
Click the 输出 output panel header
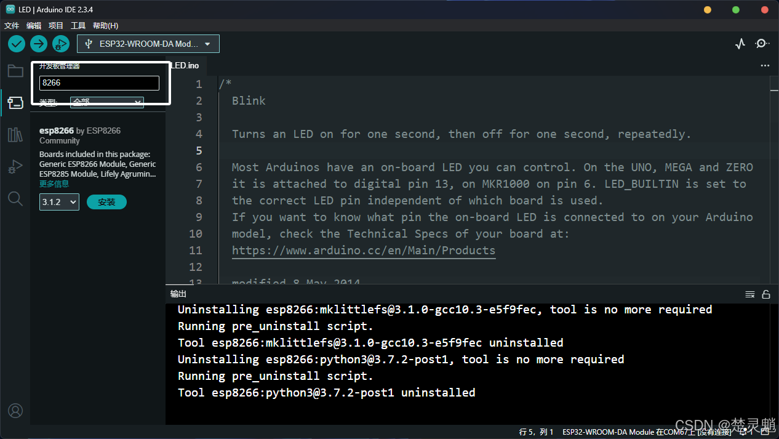178,294
